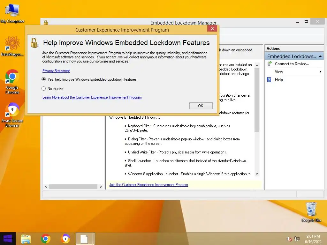Click the network tray icon

pyautogui.click(x=297, y=239)
